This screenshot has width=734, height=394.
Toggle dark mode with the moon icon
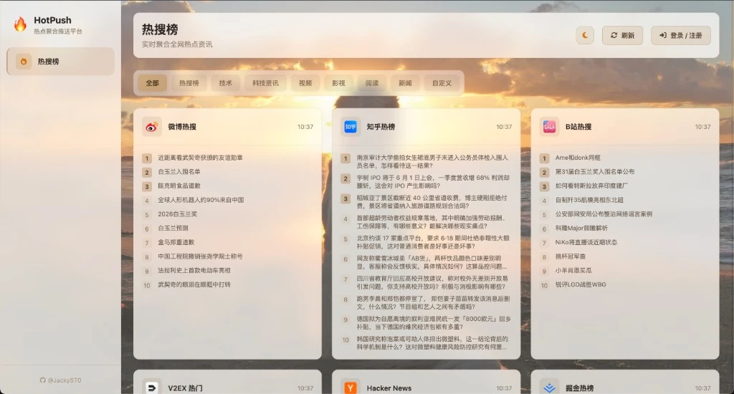(585, 35)
